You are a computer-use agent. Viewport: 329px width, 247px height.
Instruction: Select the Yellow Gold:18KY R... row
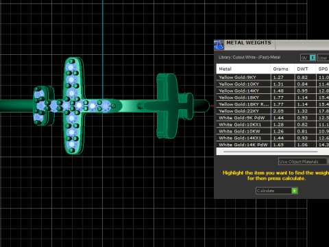click(273, 104)
